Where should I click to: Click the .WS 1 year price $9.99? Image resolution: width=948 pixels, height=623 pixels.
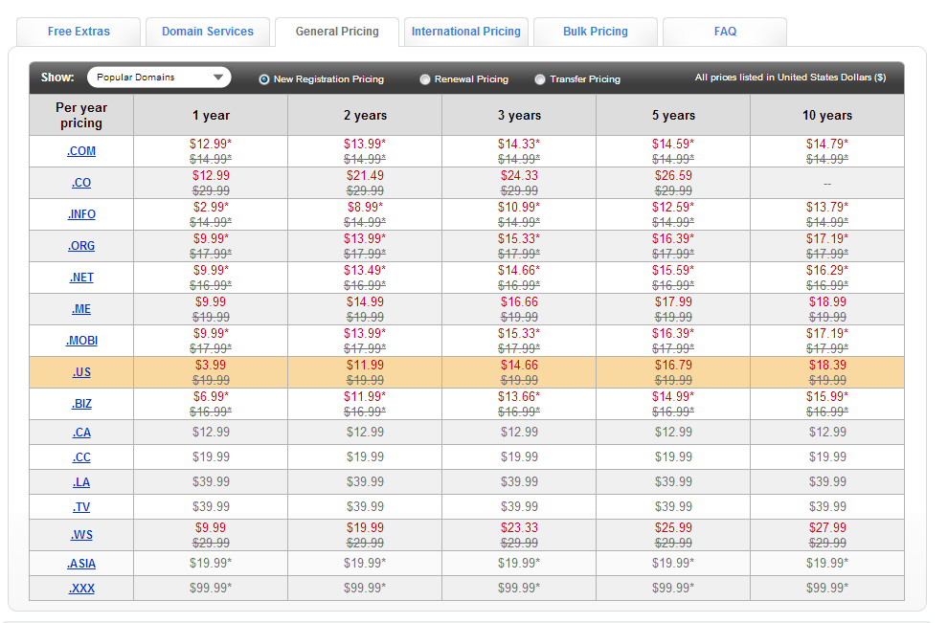tap(211, 527)
